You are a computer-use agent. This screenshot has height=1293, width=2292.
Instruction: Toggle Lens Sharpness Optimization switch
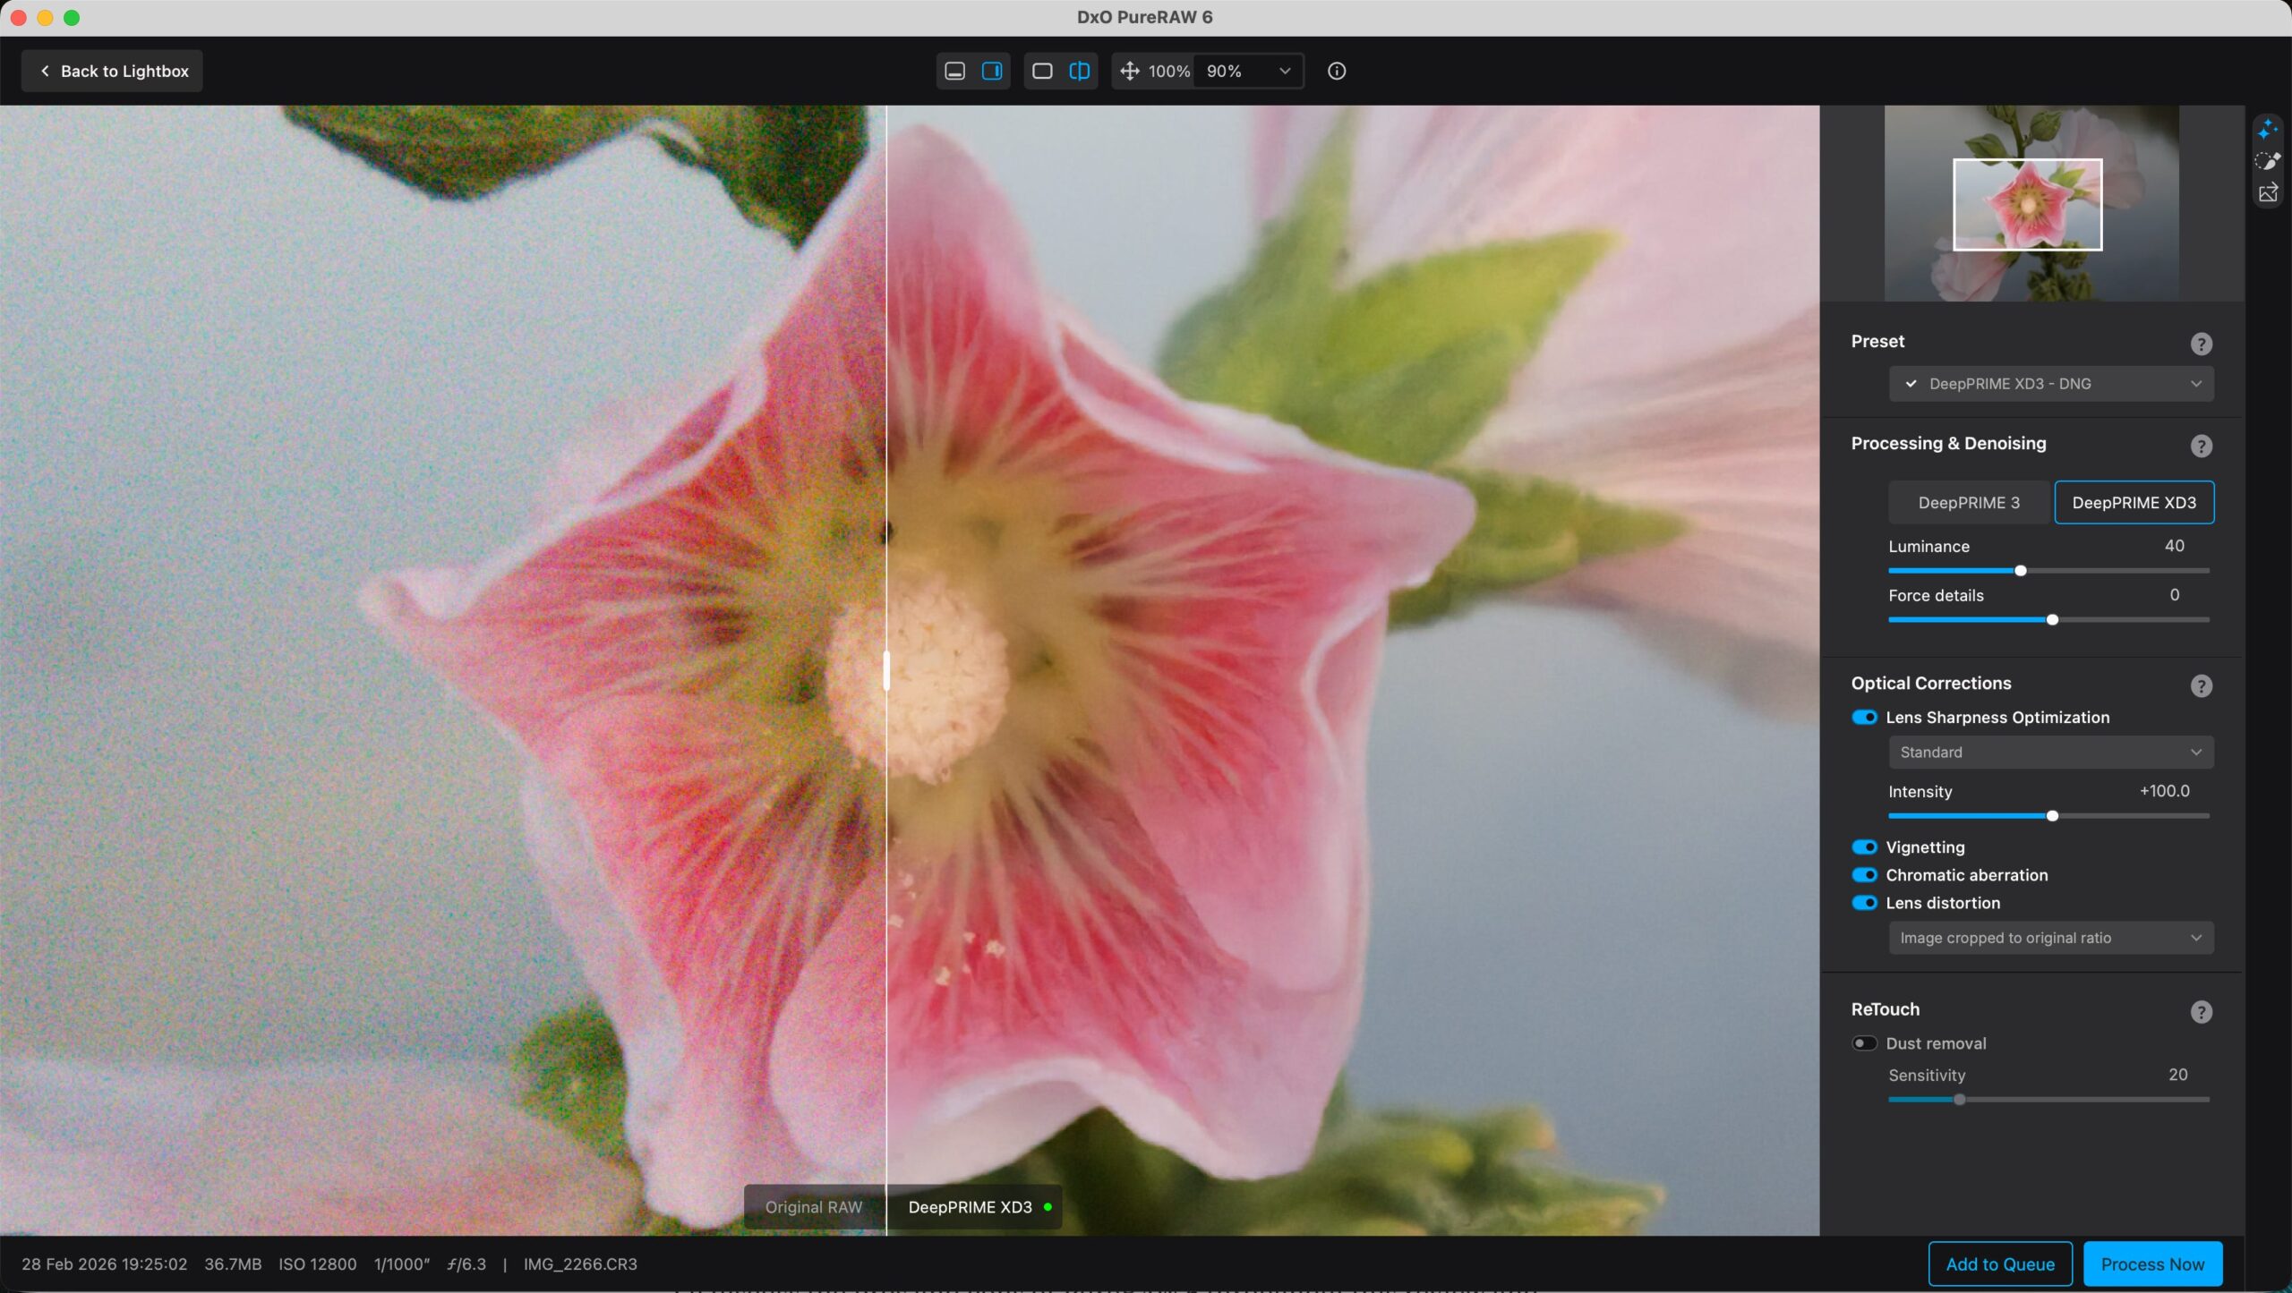(1865, 717)
